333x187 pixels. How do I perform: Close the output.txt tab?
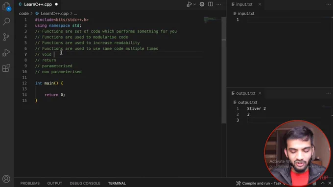[260, 93]
